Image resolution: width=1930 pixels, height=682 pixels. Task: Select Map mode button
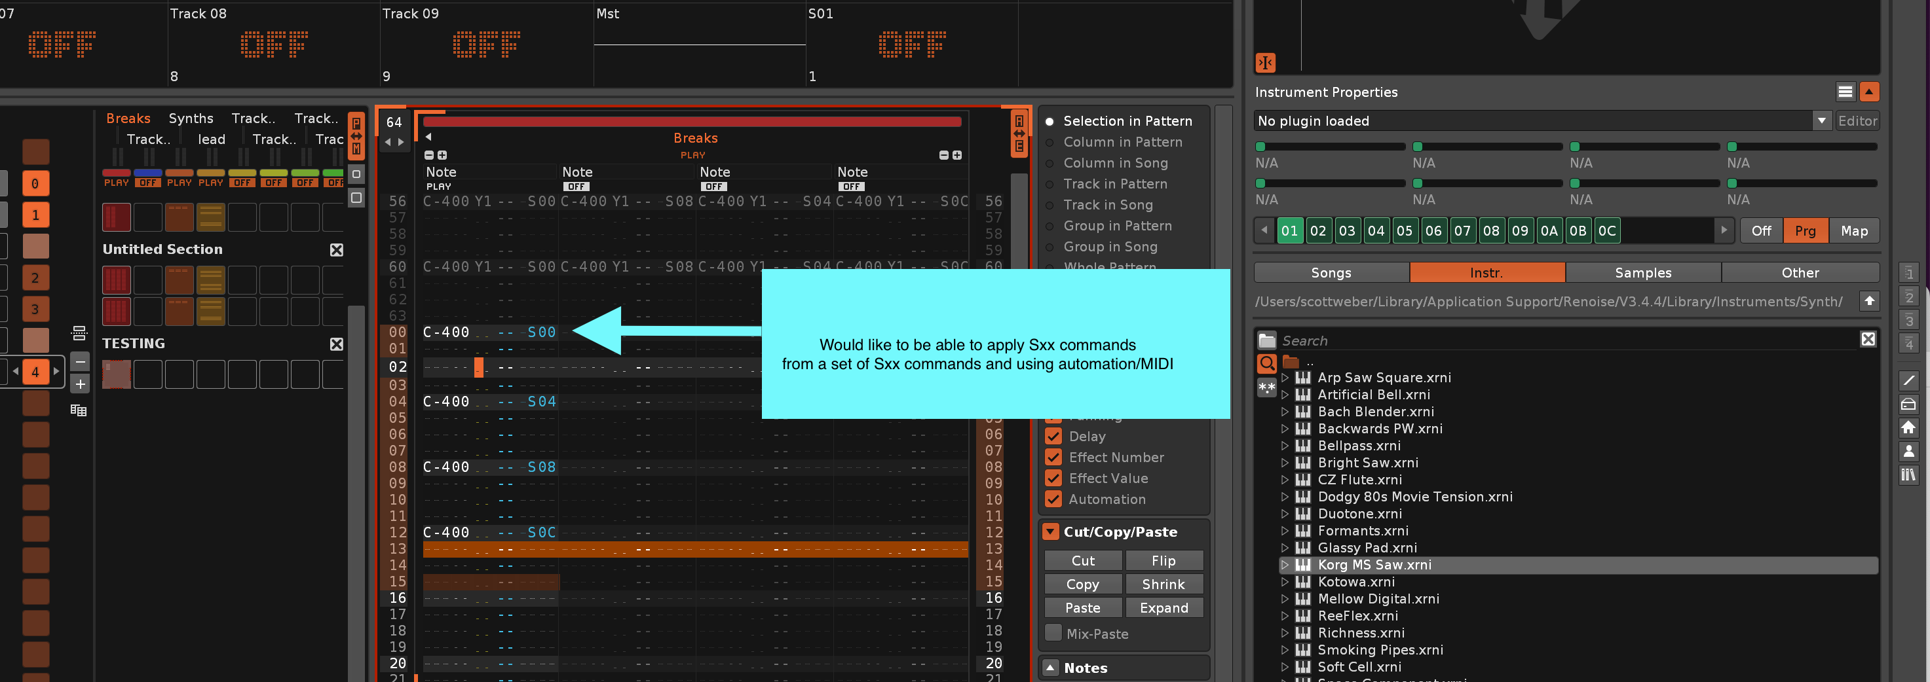[x=1853, y=230]
